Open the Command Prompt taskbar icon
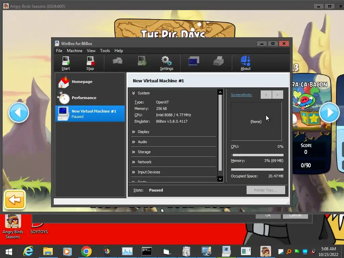 coord(146,251)
